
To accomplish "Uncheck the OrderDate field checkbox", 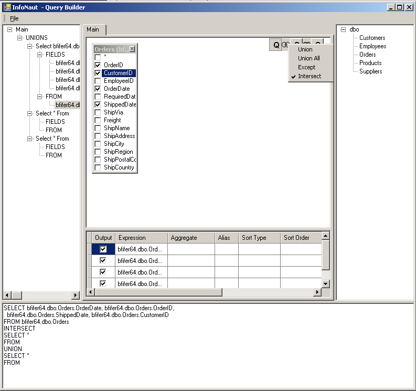I will (x=98, y=89).
